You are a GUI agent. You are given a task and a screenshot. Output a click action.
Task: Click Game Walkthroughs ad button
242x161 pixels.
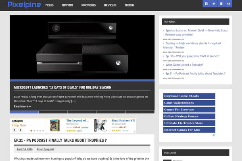189,103
